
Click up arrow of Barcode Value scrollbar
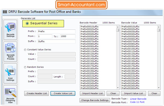[159, 27]
